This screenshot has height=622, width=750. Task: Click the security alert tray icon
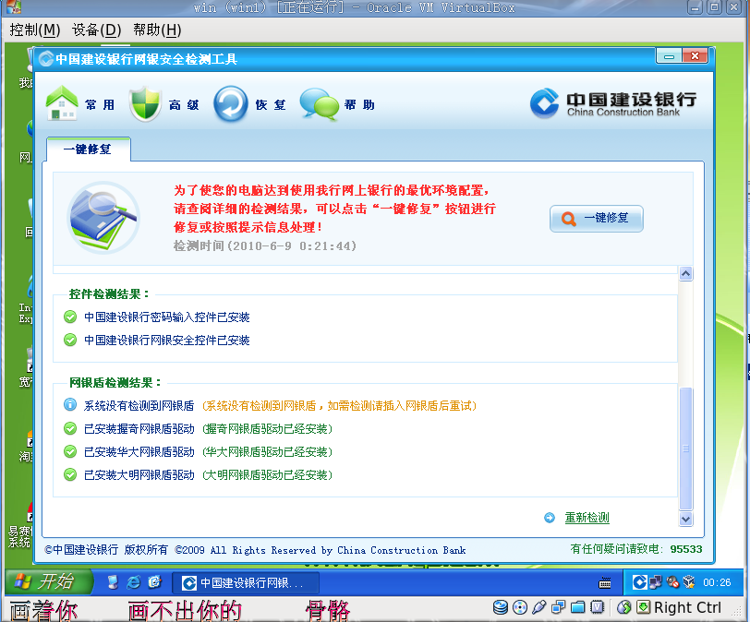pos(672,582)
